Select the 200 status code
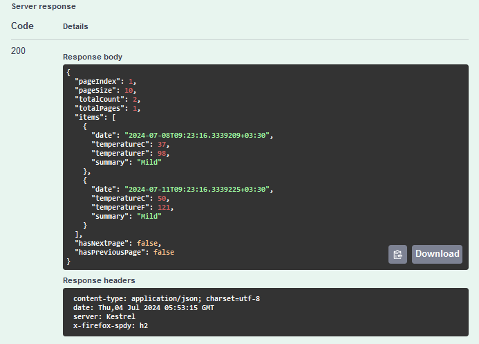Viewport: 479px width, 344px height. coord(18,51)
